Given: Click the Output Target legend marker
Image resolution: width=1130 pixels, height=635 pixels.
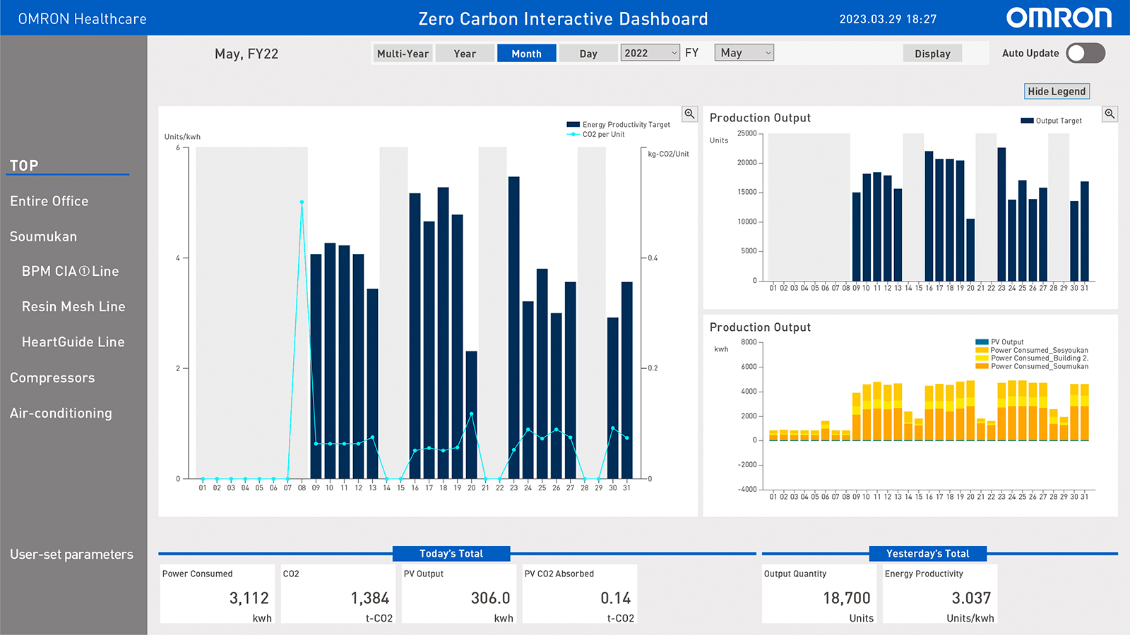Looking at the screenshot, I should tap(1027, 121).
